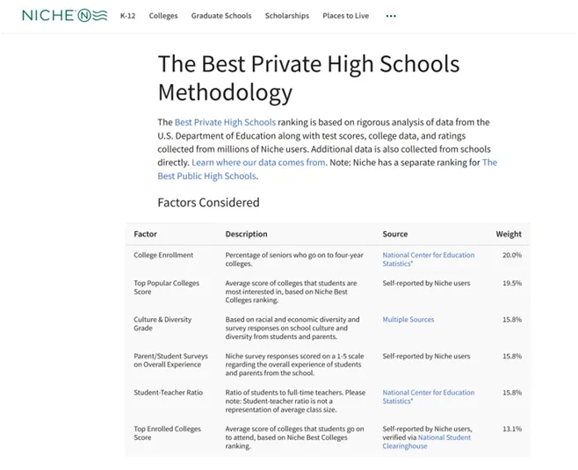Image resolution: width=578 pixels, height=470 pixels.
Task: Select Colleges in the top navigation
Action: point(163,16)
